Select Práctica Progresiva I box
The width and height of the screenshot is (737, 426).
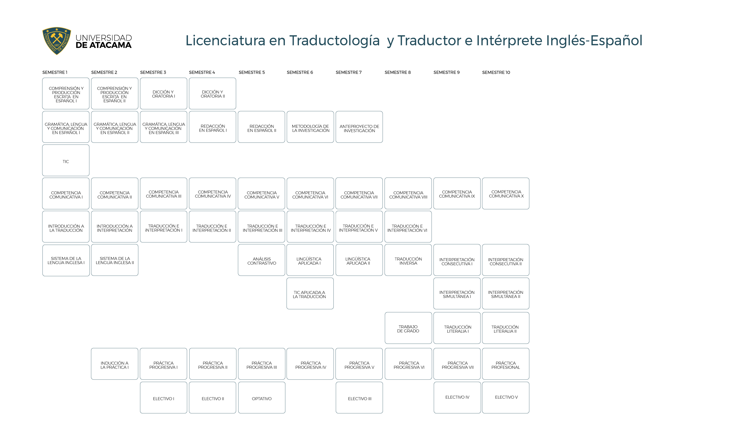tap(164, 364)
